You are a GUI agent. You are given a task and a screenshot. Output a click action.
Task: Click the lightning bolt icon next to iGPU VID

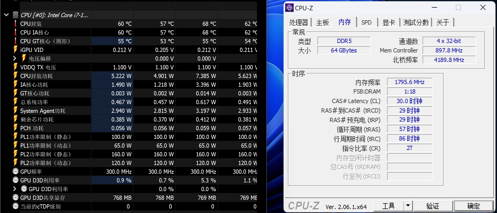pos(16,50)
